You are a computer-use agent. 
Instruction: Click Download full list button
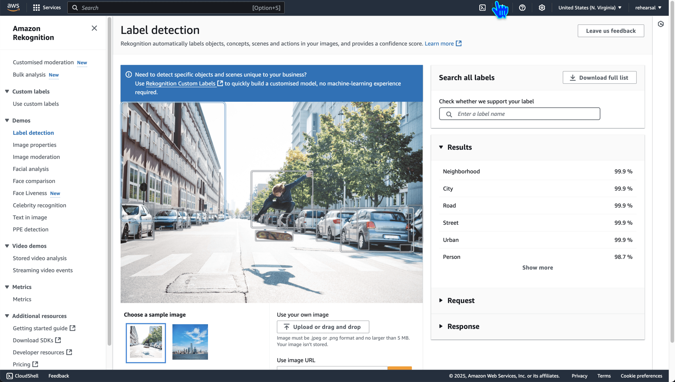click(x=599, y=78)
